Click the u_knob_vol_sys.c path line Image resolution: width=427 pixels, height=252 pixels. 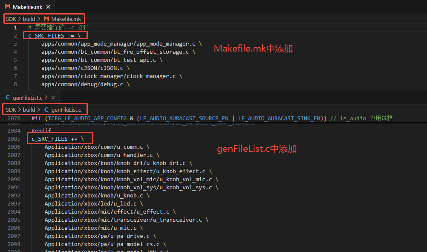pyautogui.click(x=131, y=188)
